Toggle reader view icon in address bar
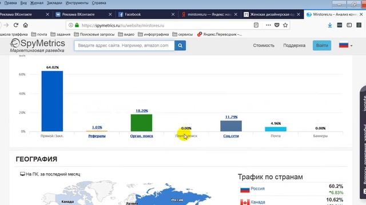The height and width of the screenshot is (205, 366). 256,25
